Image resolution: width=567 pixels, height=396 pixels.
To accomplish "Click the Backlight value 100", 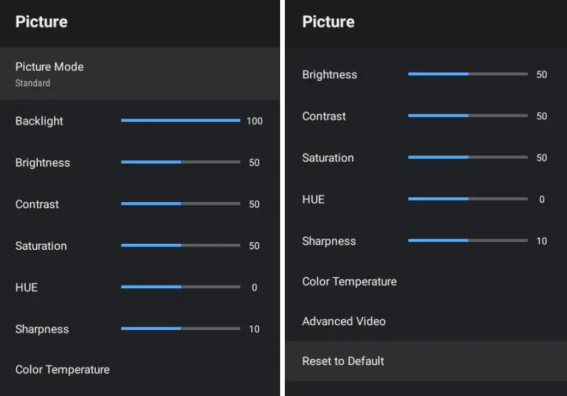I will click(x=254, y=121).
